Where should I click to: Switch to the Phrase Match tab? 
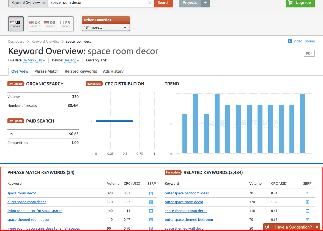click(46, 71)
